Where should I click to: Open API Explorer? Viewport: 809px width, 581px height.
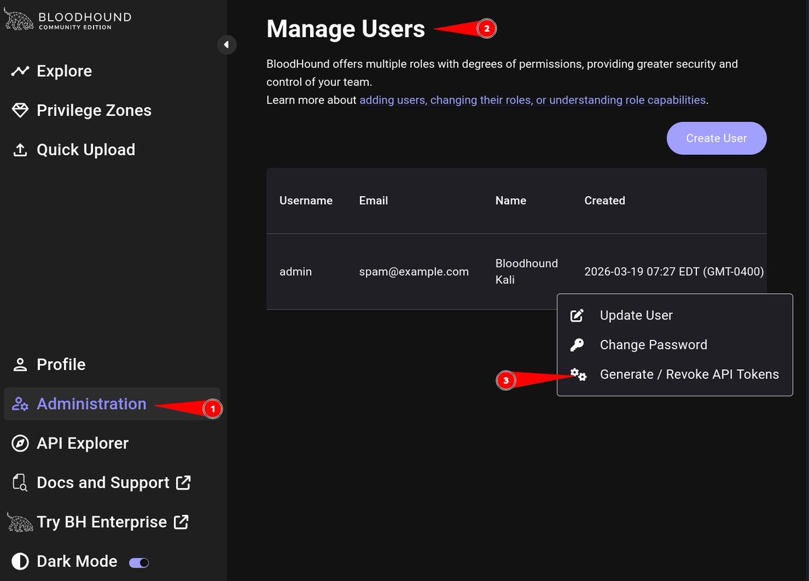tap(82, 444)
